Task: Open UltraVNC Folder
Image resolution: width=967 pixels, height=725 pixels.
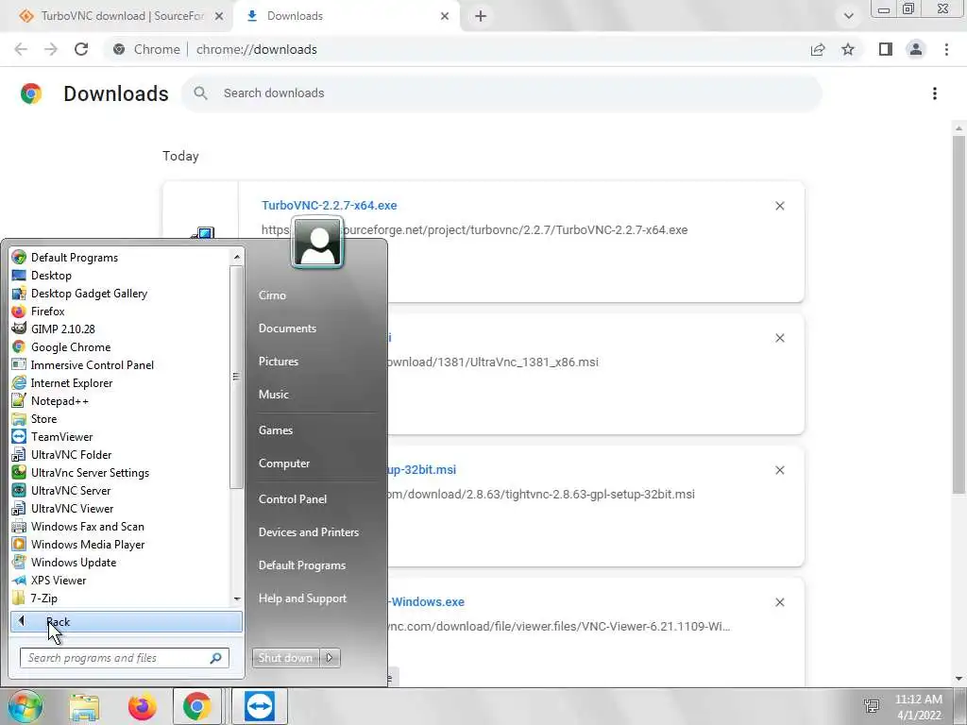Action: [71, 454]
